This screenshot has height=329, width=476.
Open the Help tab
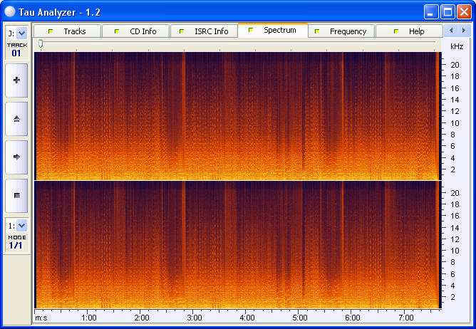point(409,31)
